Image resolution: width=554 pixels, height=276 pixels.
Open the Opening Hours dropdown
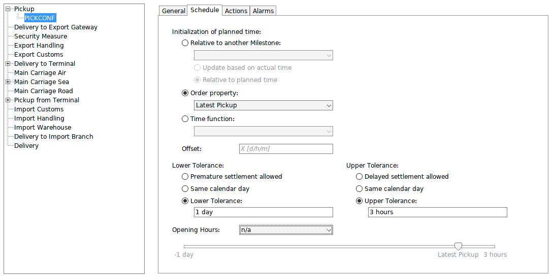point(286,230)
